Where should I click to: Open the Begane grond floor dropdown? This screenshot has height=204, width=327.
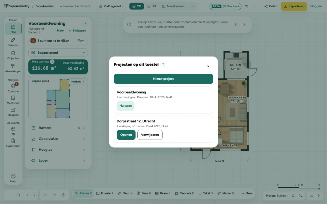[58, 52]
